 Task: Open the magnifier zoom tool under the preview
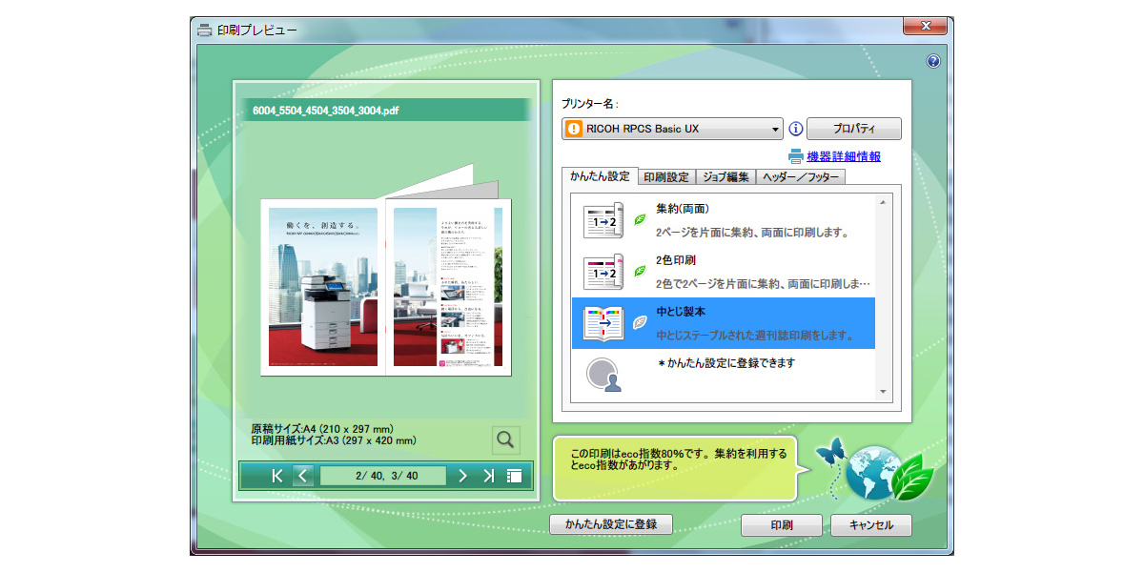tap(506, 439)
